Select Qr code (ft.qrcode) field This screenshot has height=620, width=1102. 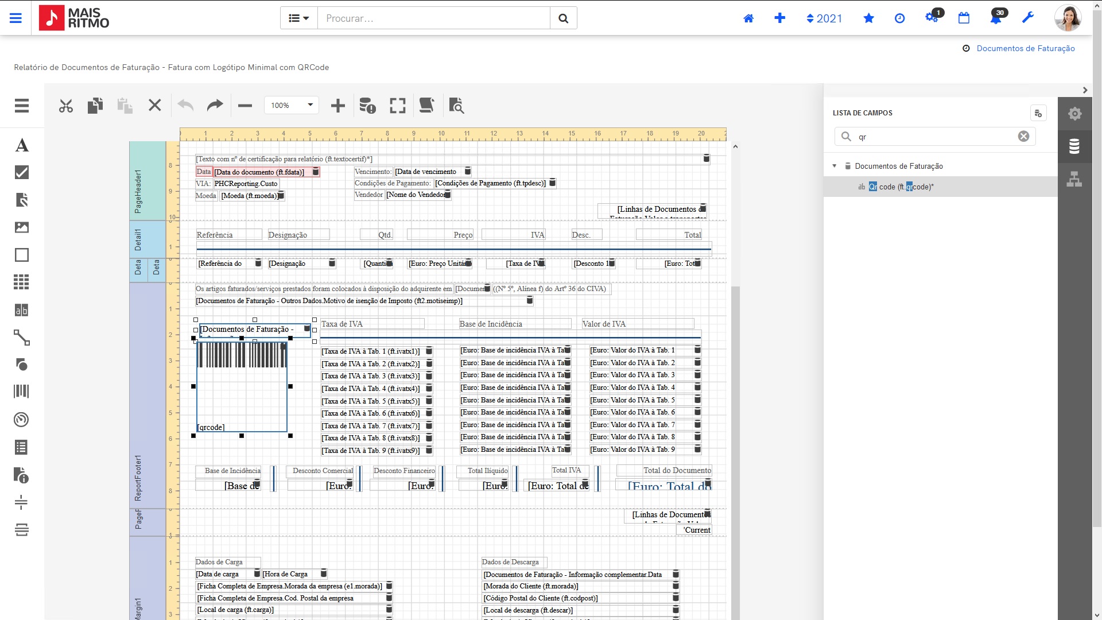tap(940, 187)
